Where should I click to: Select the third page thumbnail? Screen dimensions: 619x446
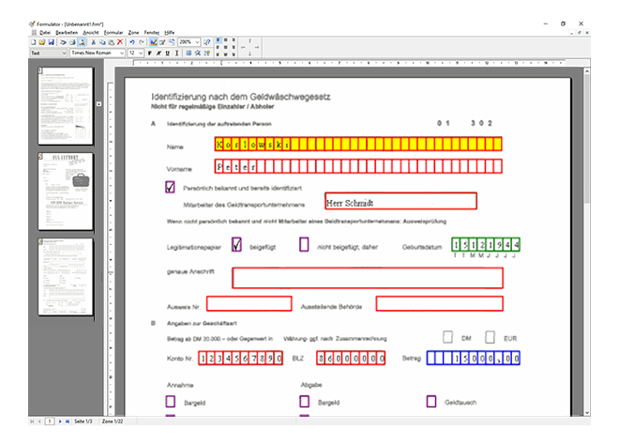coord(66,277)
